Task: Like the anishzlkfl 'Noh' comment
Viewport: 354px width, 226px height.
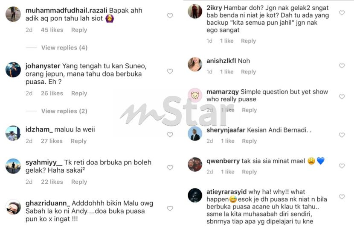Action: click(342, 66)
